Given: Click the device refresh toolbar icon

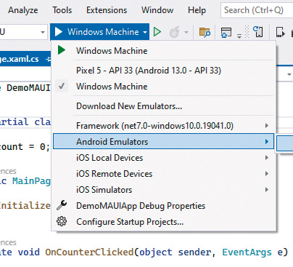Looking at the screenshot, I should tap(258, 32).
